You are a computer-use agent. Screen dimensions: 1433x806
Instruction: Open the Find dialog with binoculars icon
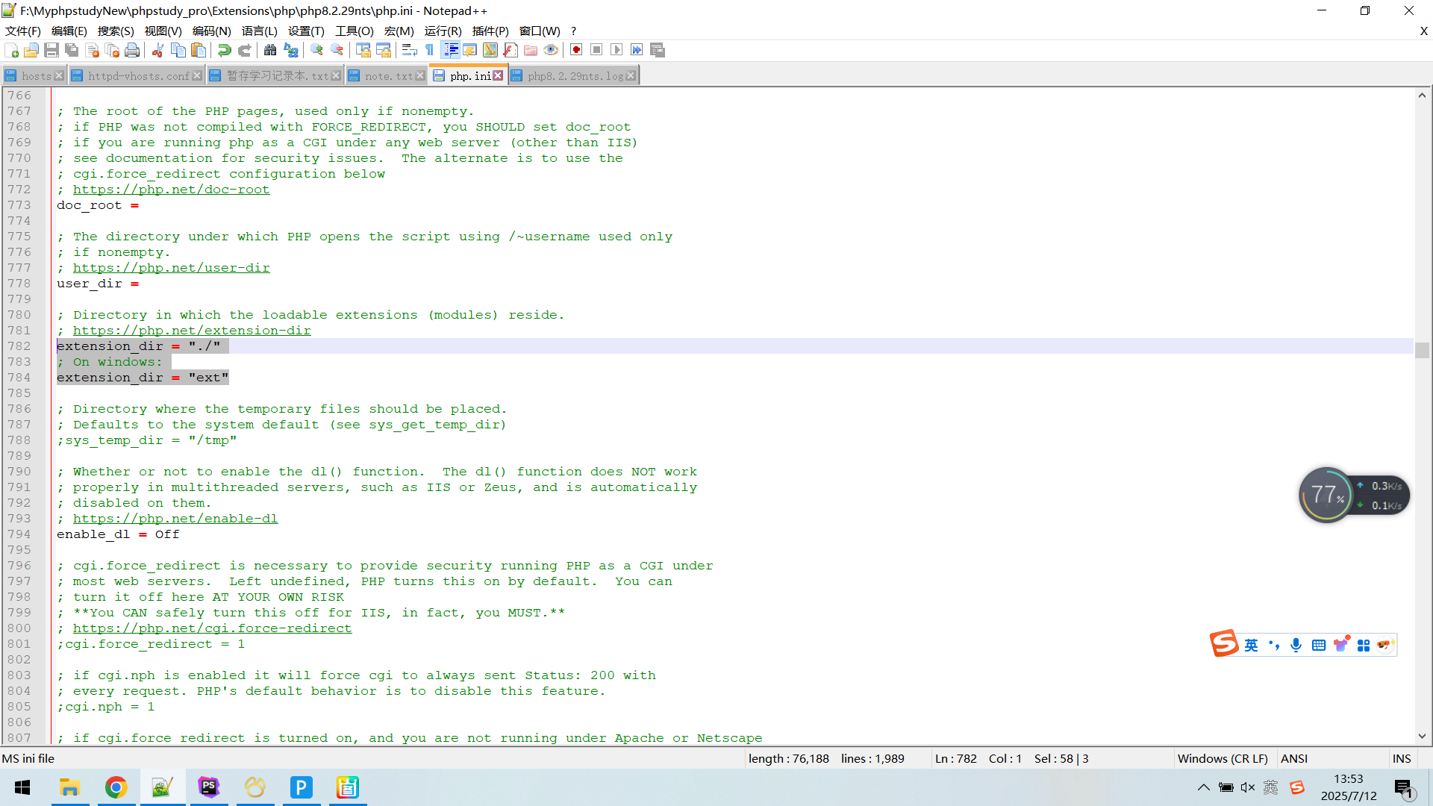click(270, 49)
